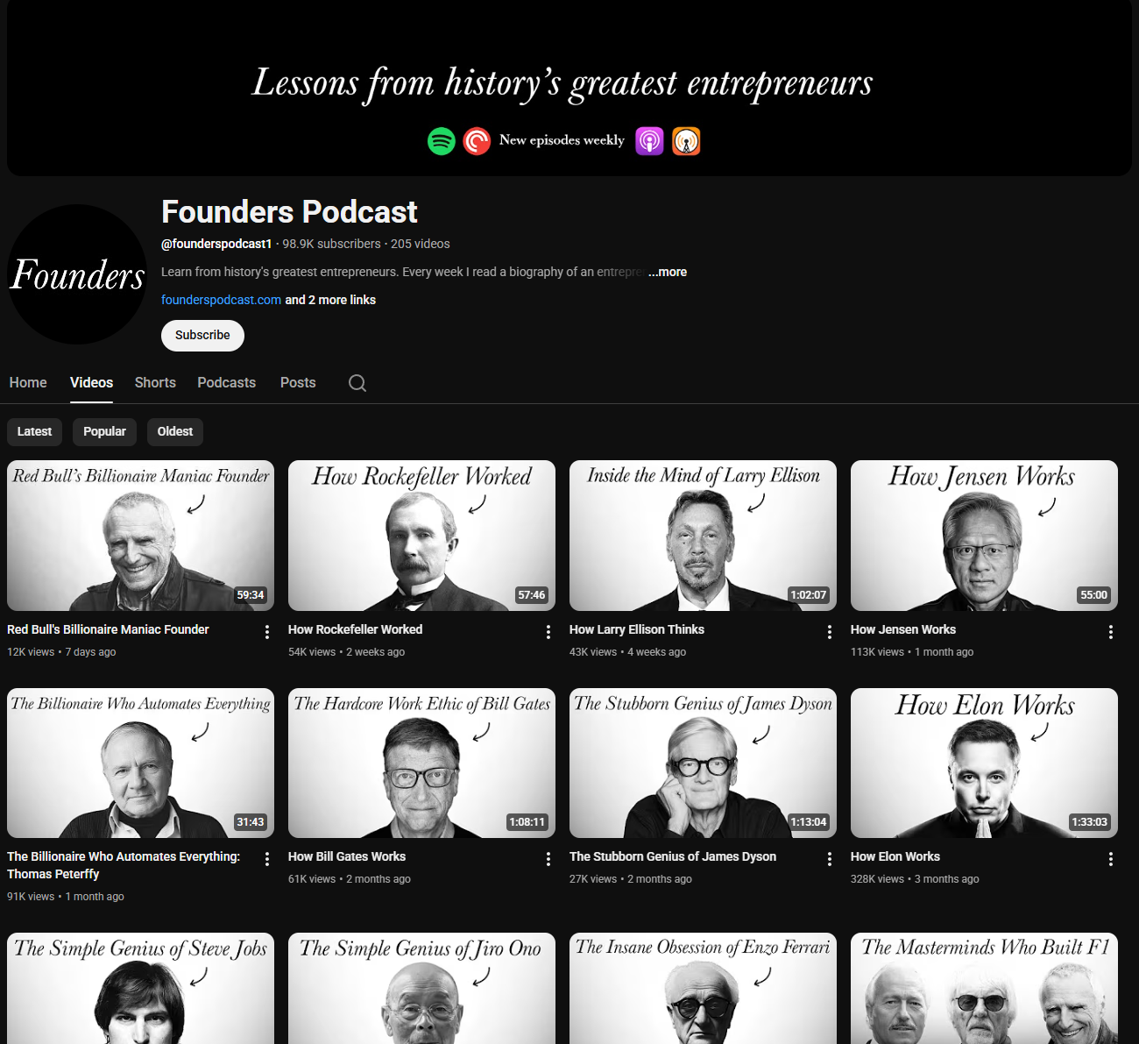Open three-dot menu for How Bill Gates Works
Image resolution: width=1139 pixels, height=1044 pixels.
(548, 859)
